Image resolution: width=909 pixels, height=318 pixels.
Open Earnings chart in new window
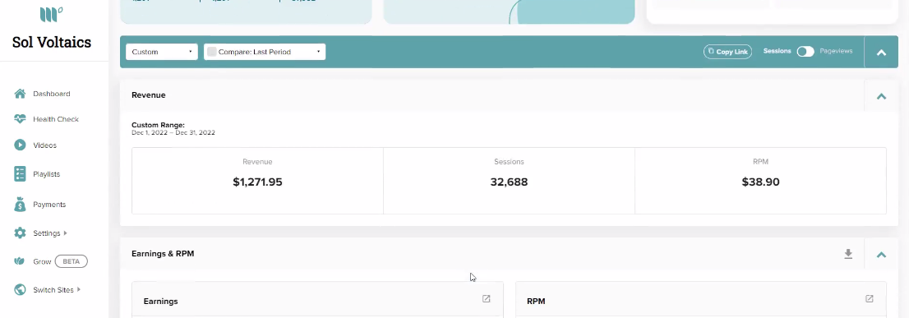point(487,299)
